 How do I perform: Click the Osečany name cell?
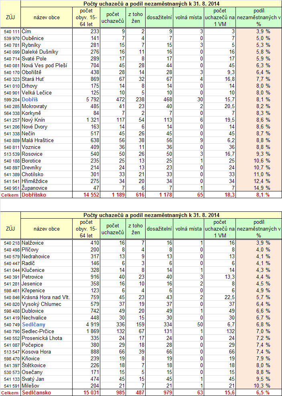[47, 372]
